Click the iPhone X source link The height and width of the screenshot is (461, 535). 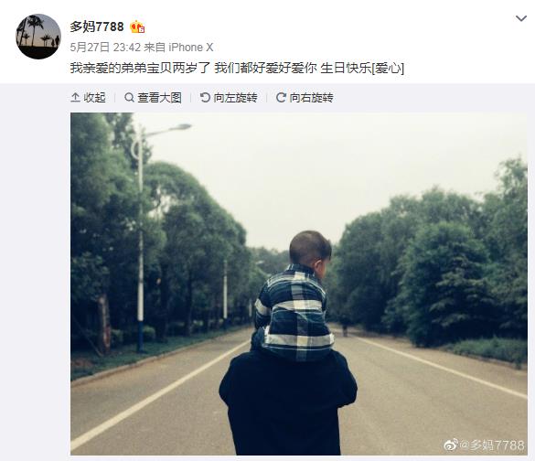191,47
